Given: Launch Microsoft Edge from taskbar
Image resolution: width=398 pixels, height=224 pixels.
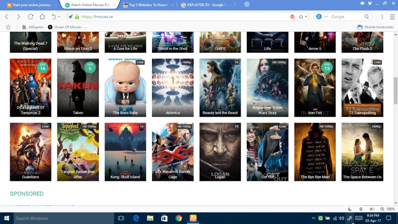Looking at the screenshot, I should [x=136, y=218].
